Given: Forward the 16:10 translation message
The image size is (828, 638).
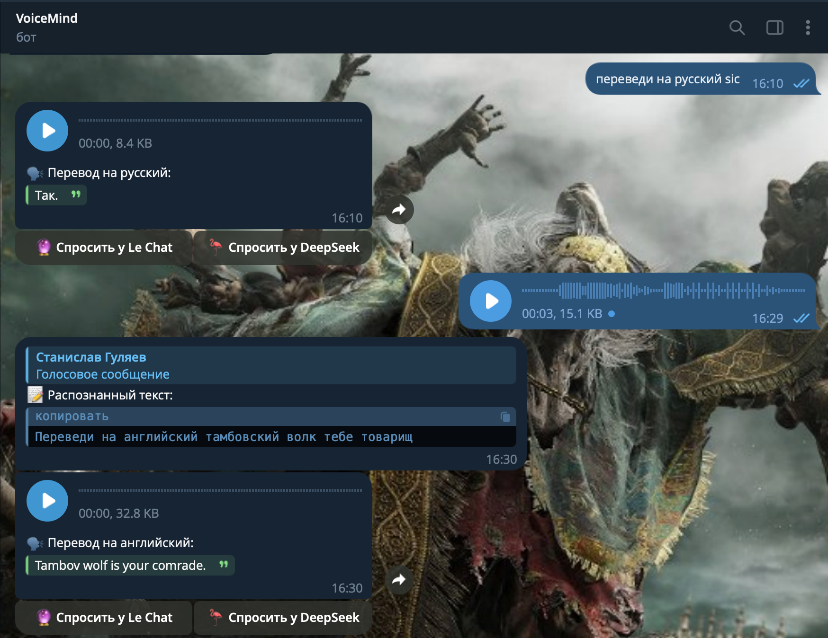Looking at the screenshot, I should point(399,210).
